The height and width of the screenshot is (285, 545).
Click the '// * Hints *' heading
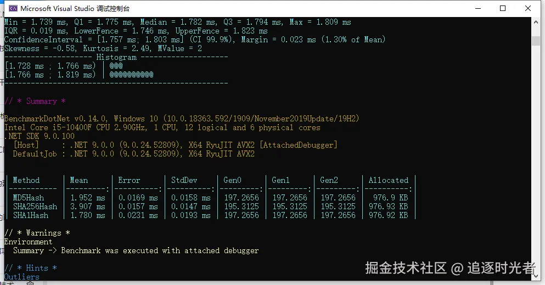pyautogui.click(x=31, y=268)
